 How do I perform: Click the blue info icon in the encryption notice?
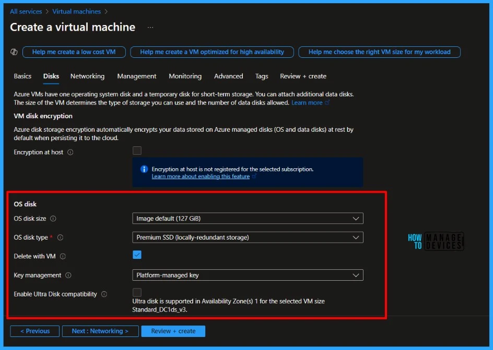coord(144,169)
